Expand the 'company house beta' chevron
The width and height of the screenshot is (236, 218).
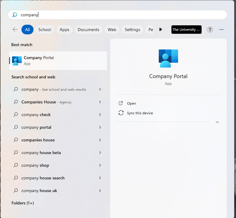100,153
